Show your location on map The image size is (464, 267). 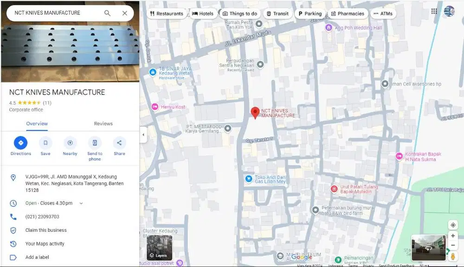(453, 225)
